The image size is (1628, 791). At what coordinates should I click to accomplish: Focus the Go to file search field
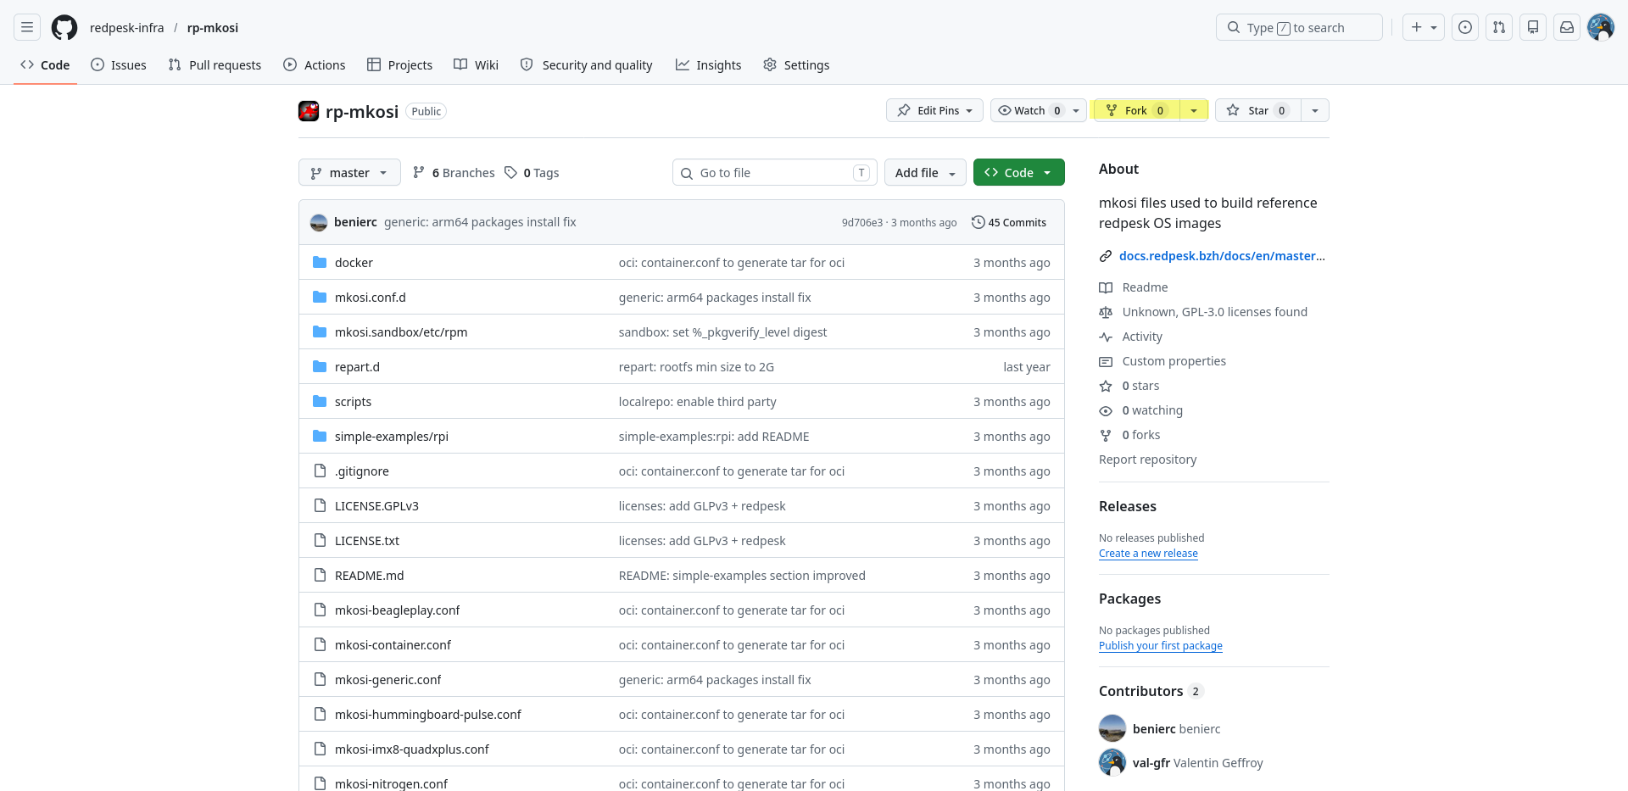click(x=775, y=173)
